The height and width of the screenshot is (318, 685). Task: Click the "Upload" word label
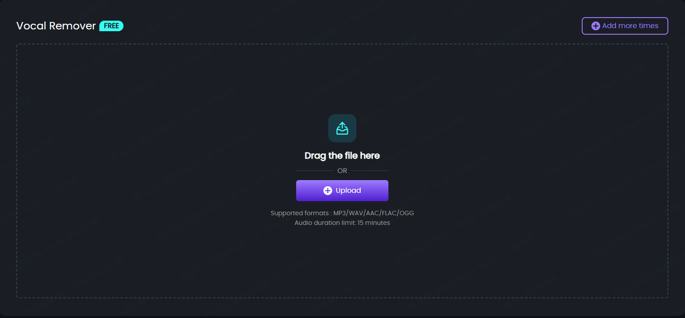pyautogui.click(x=348, y=191)
